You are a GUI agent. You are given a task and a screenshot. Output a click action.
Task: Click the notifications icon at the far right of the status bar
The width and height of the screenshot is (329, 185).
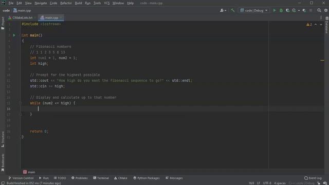tap(325, 183)
